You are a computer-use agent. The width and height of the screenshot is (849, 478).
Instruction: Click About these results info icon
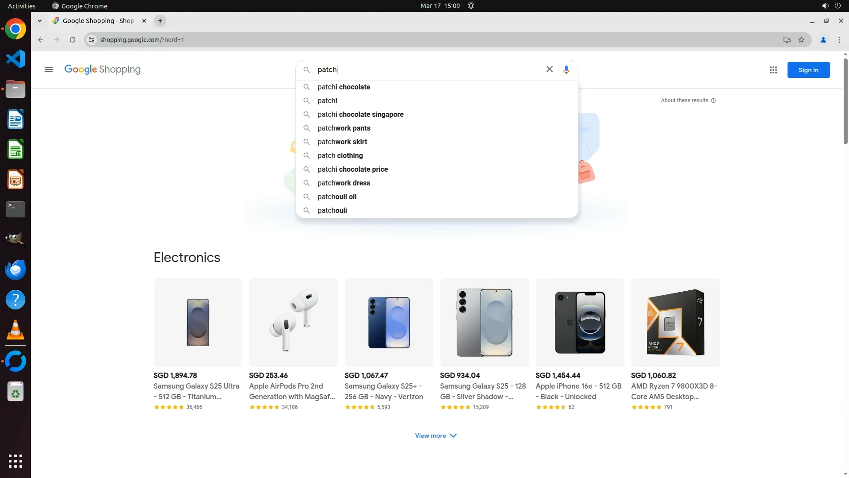[713, 100]
